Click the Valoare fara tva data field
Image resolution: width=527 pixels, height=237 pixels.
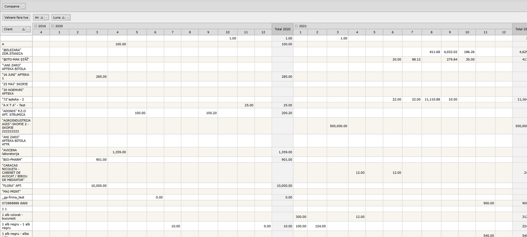(16, 18)
